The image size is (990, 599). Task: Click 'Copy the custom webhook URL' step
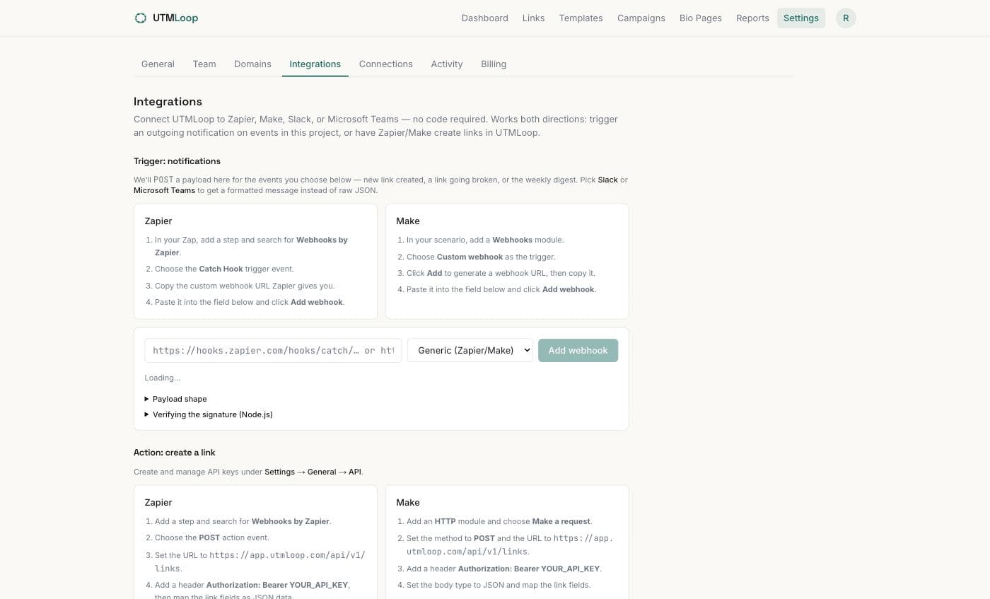245,286
